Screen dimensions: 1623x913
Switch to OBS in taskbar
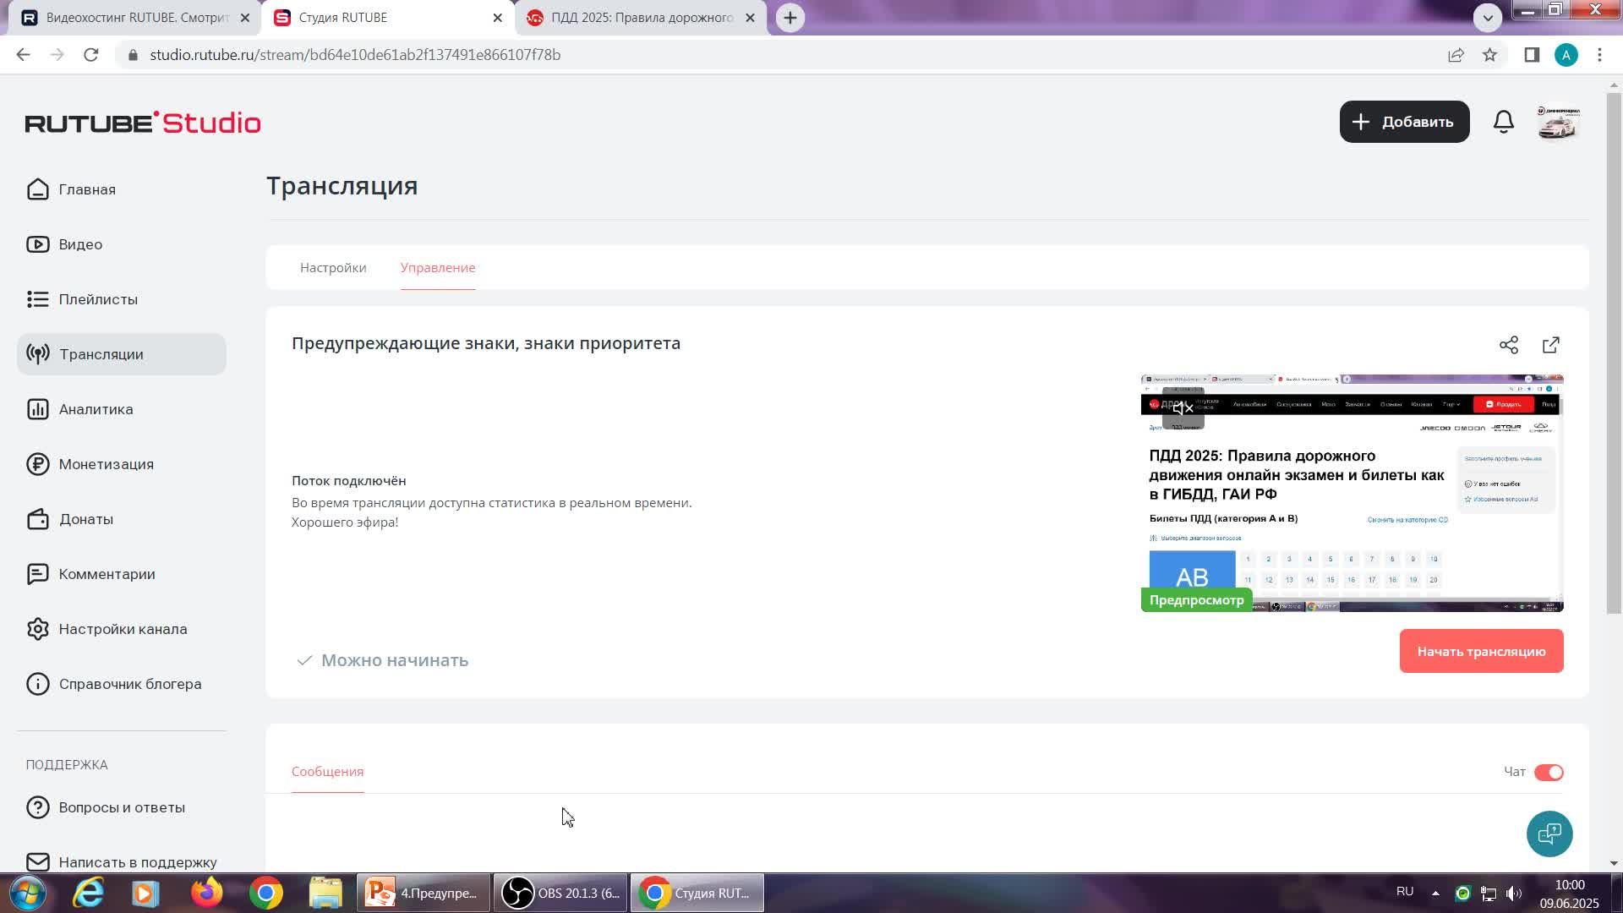coord(560,894)
